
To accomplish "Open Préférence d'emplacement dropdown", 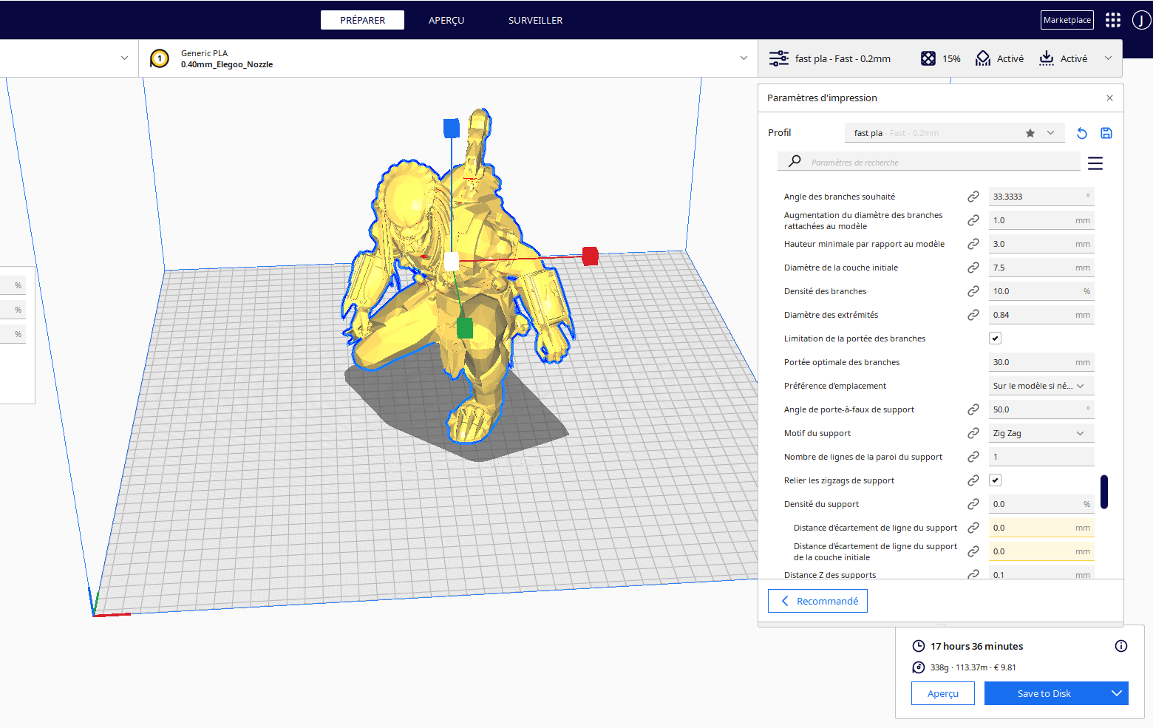I will click(1041, 386).
